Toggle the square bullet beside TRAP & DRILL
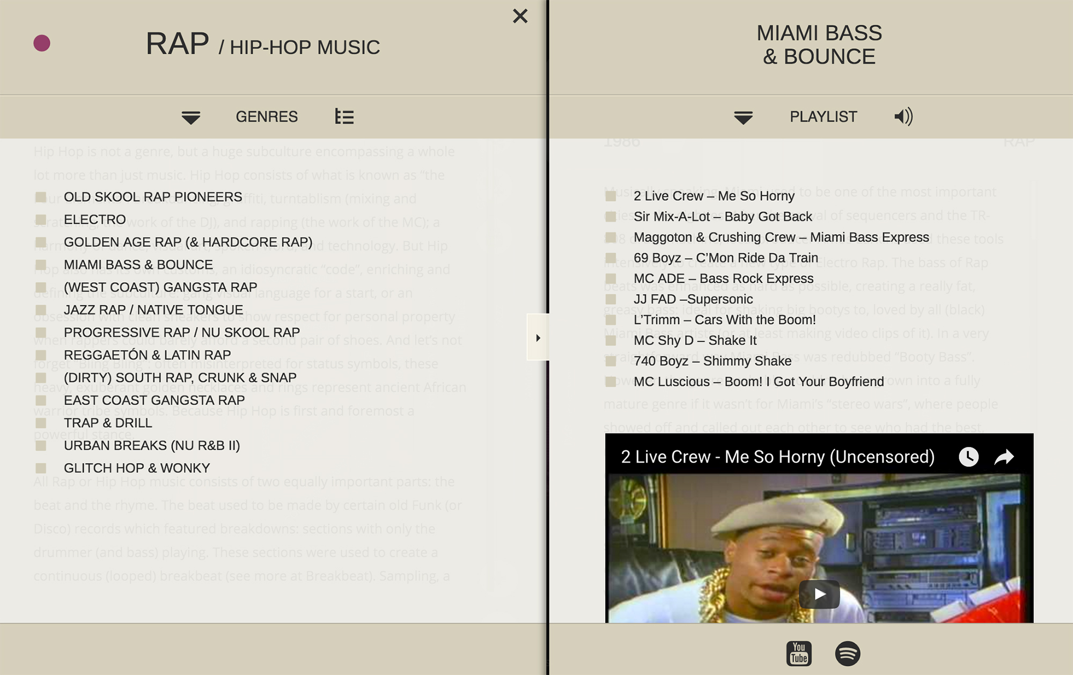 pos(41,423)
